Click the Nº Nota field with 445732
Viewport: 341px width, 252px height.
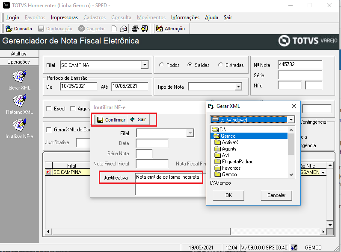pos(300,64)
